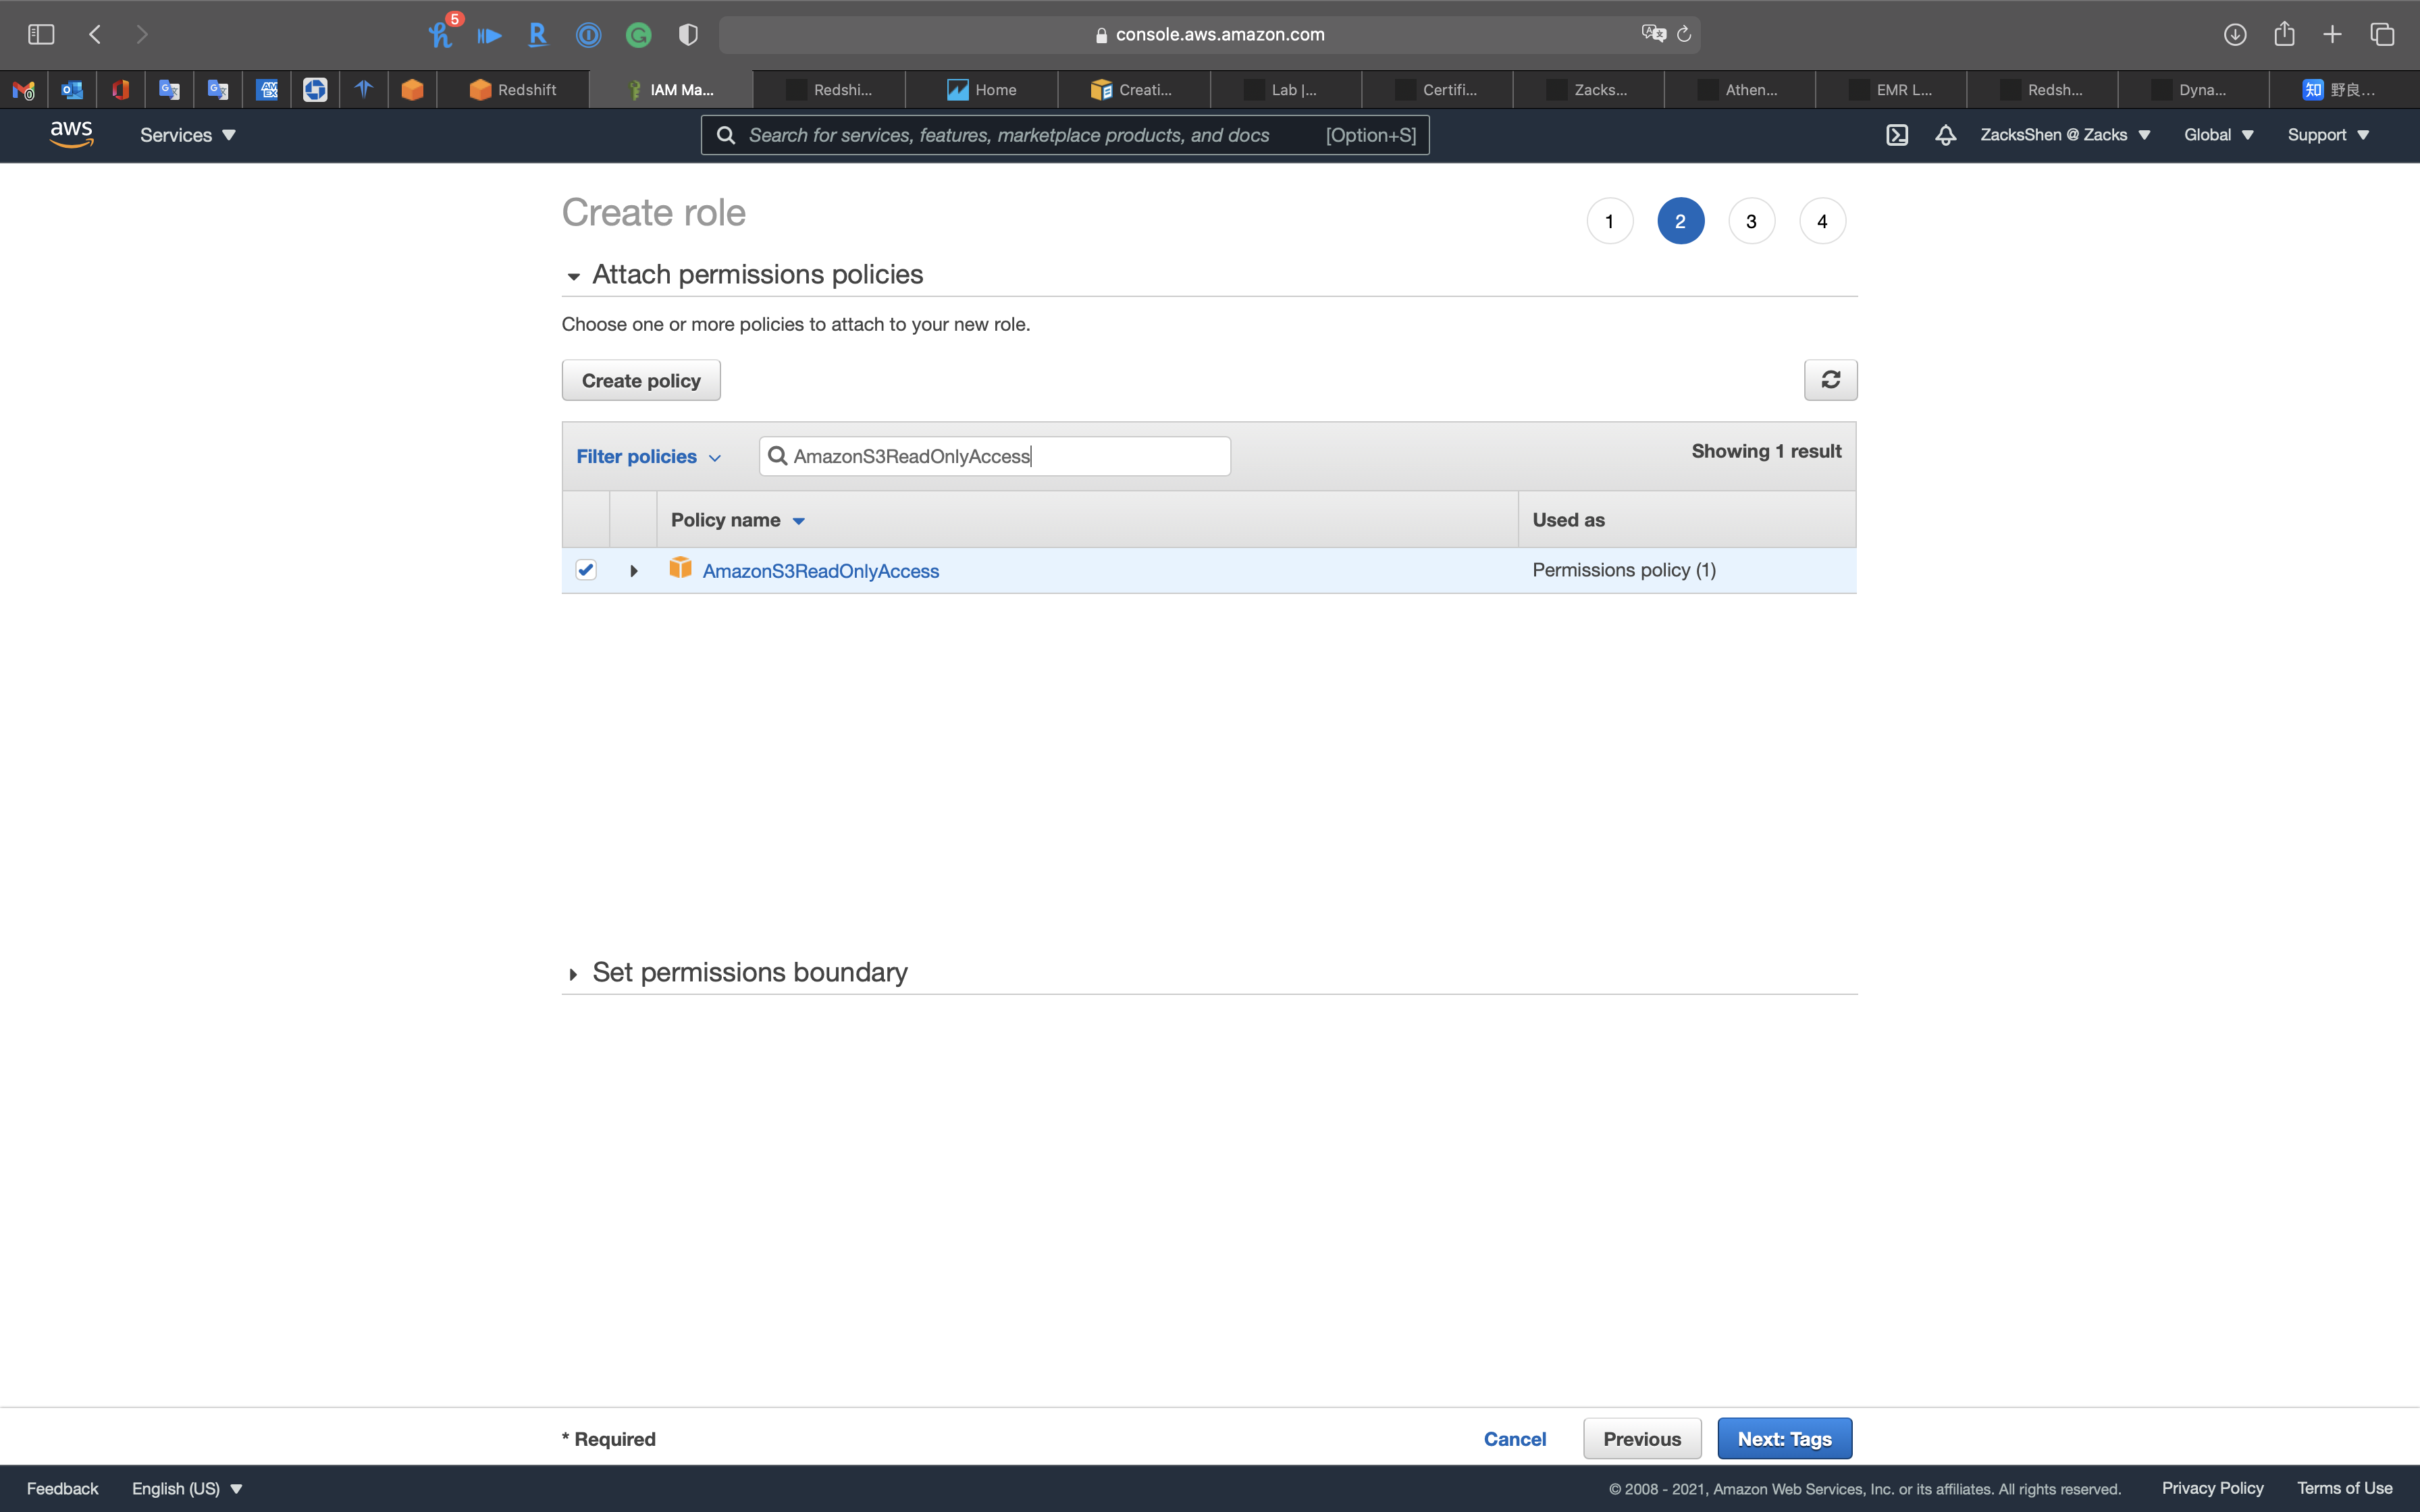Switch to the Redshift browser tab
Image resolution: width=2420 pixels, height=1512 pixels.
pos(513,90)
